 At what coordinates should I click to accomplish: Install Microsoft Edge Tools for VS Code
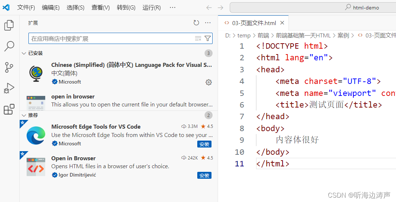(x=204, y=144)
